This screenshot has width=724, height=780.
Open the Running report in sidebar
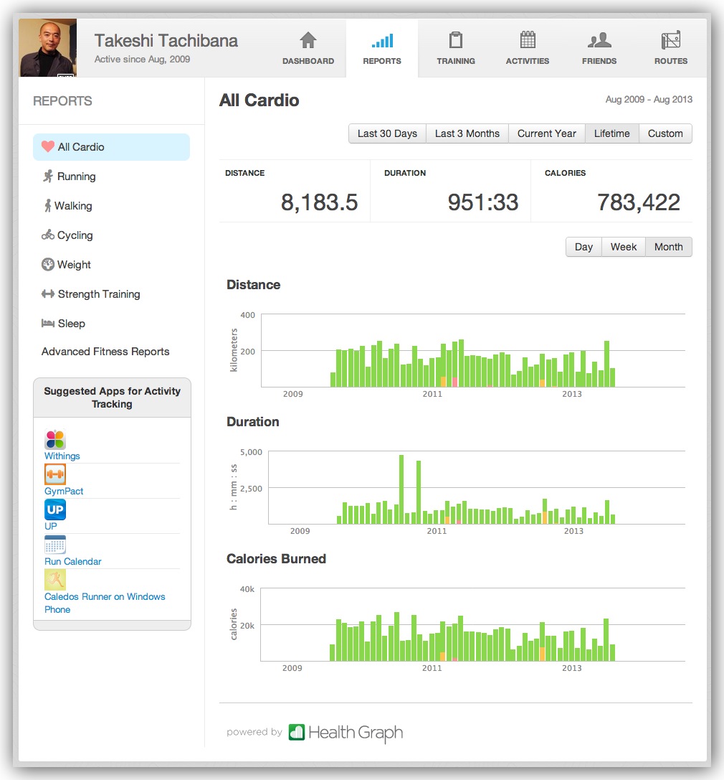click(76, 177)
